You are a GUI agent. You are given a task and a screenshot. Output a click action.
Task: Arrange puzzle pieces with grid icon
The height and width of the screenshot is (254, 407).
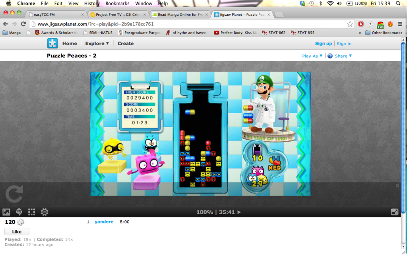(x=32, y=212)
